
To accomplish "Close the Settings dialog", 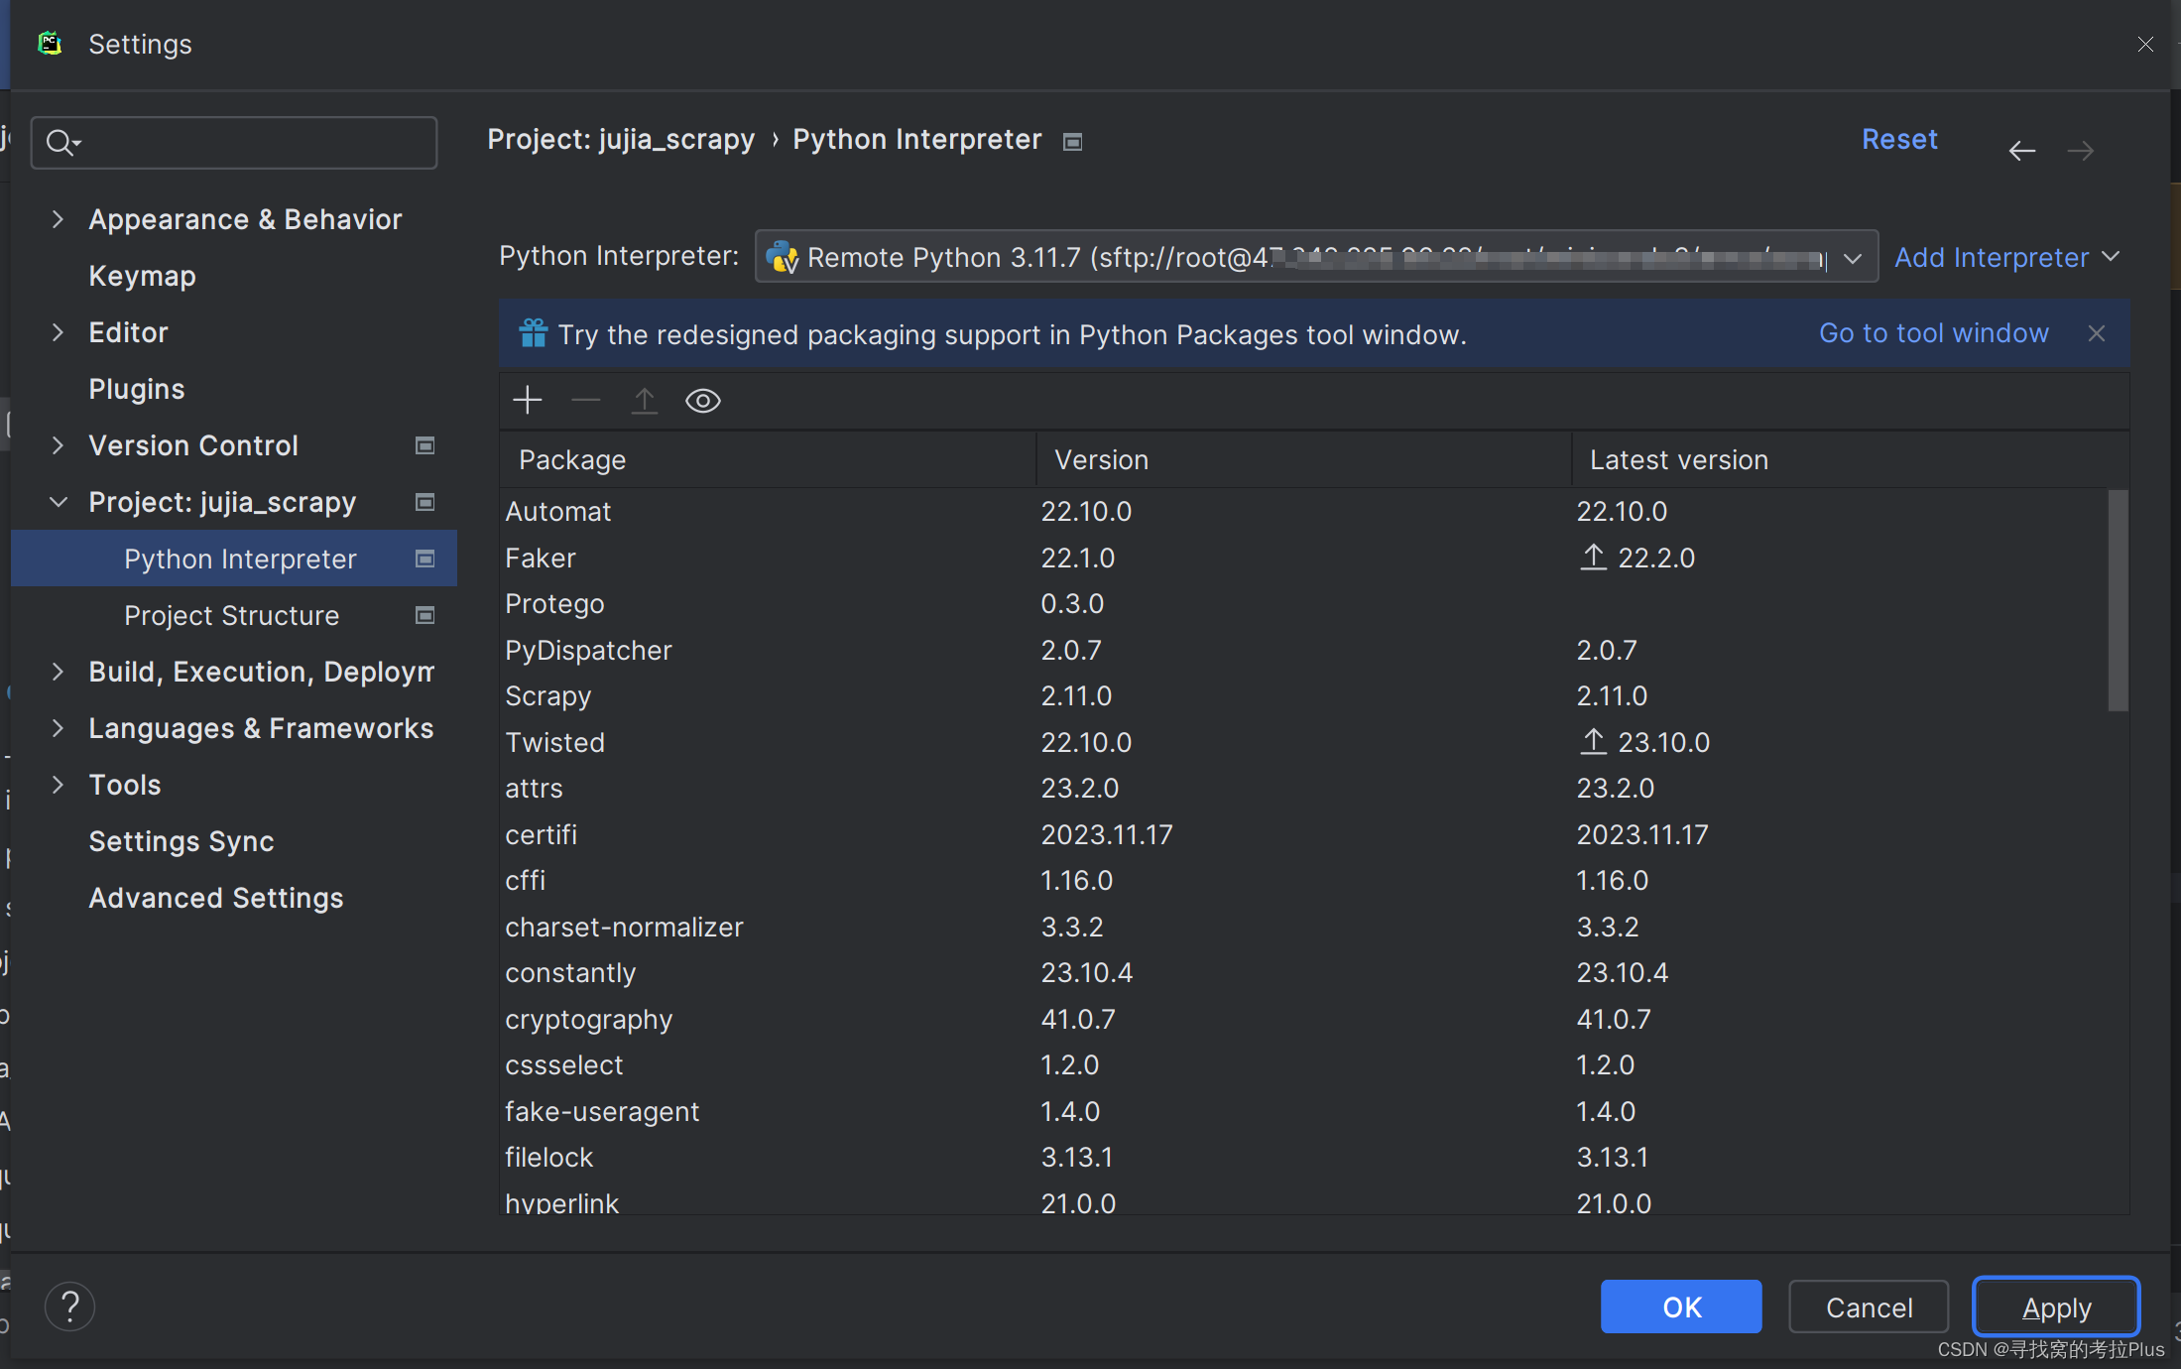I will (x=2145, y=44).
